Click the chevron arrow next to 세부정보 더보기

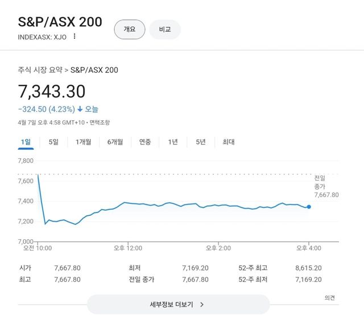202,304
